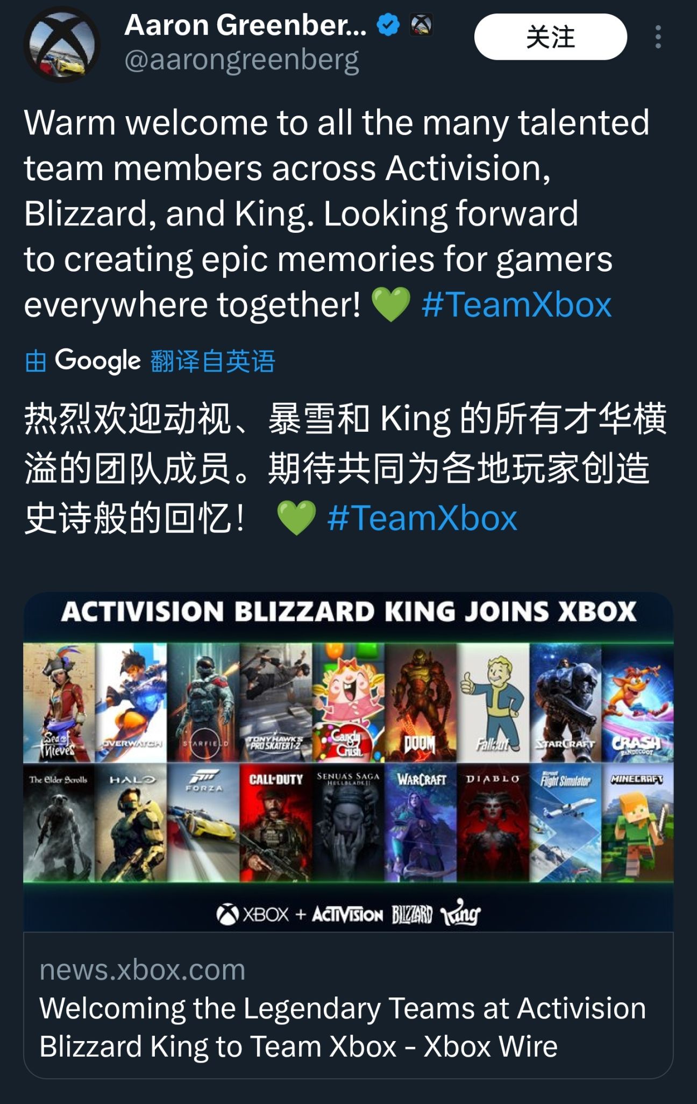Tap the Fallout Vault Boy tile
This screenshot has width=697, height=1104.
tap(493, 702)
